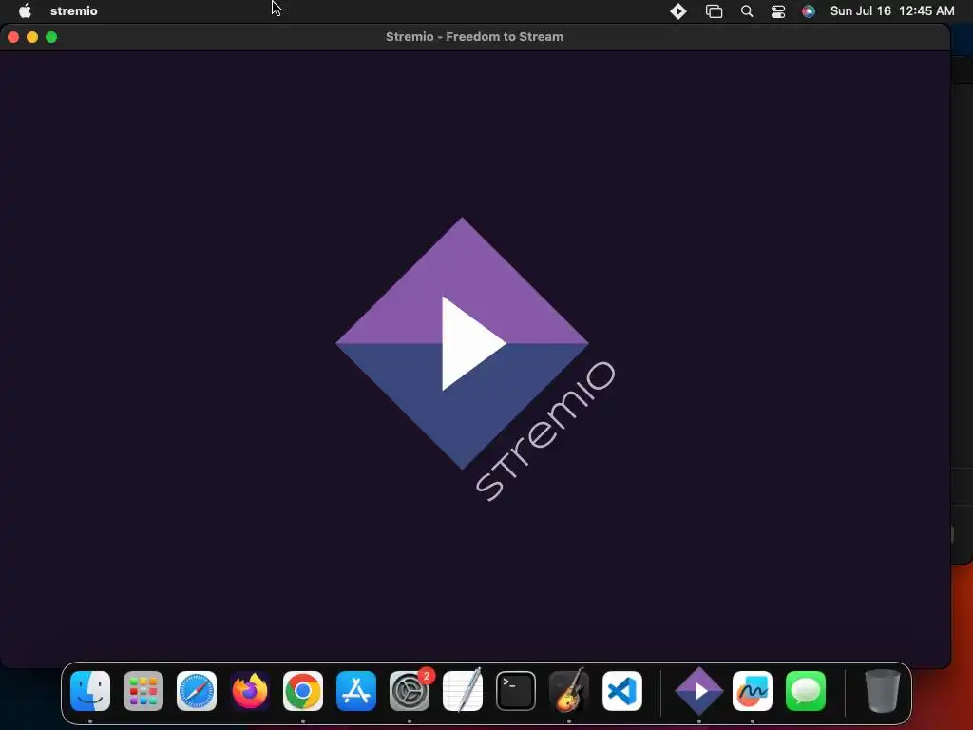This screenshot has height=730, width=973.
Task: Launch Safari from the dock
Action: coord(197,691)
